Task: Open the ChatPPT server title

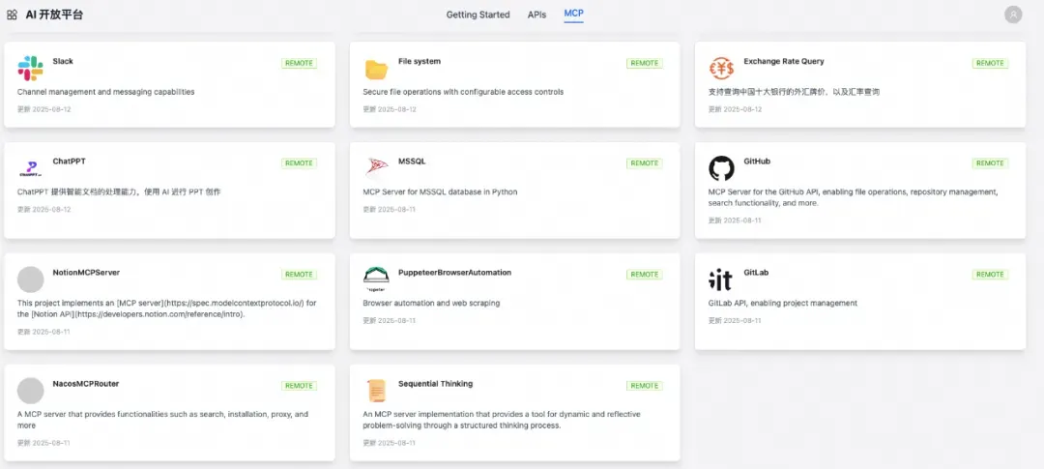Action: 70,161
